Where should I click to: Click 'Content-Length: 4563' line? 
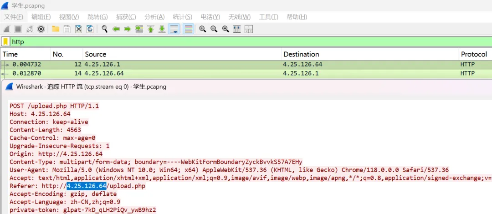[45, 130]
